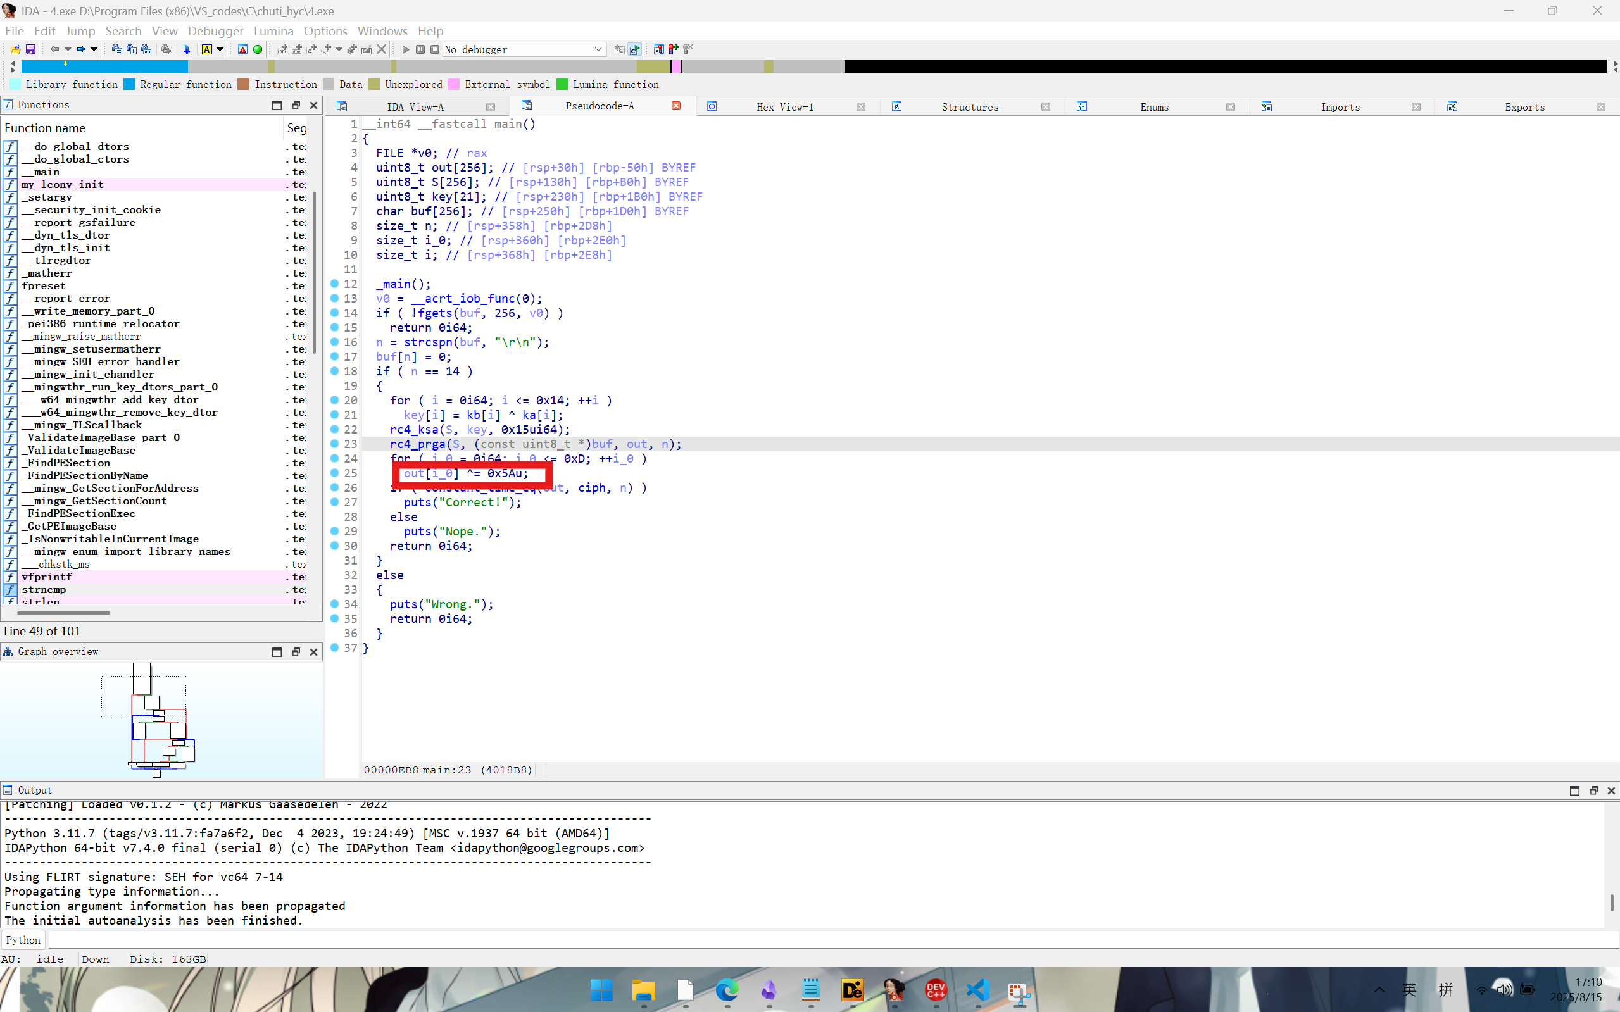Open the back-history dropdown arrow
Viewport: 1620px width, 1012px height.
(68, 49)
